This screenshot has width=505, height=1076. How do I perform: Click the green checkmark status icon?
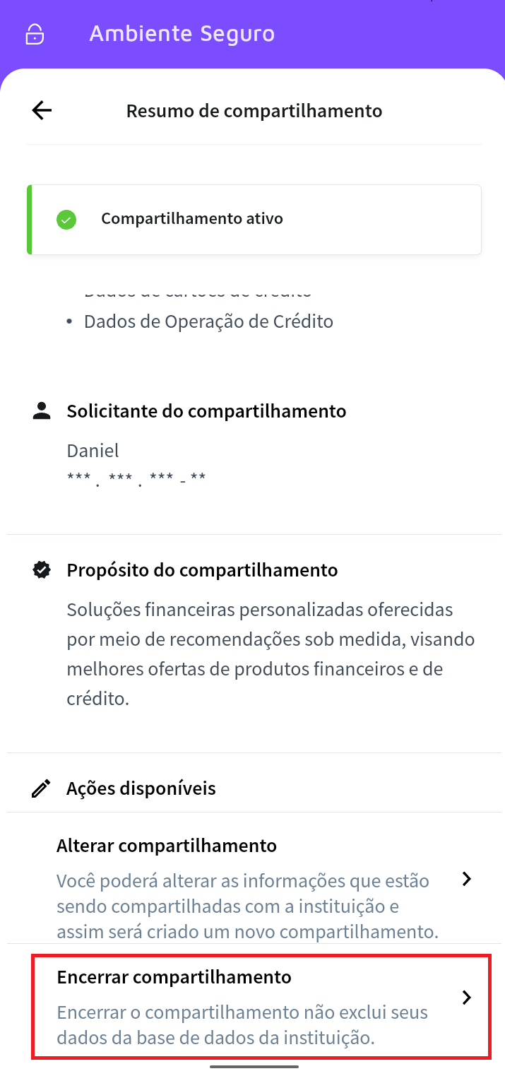(x=66, y=219)
